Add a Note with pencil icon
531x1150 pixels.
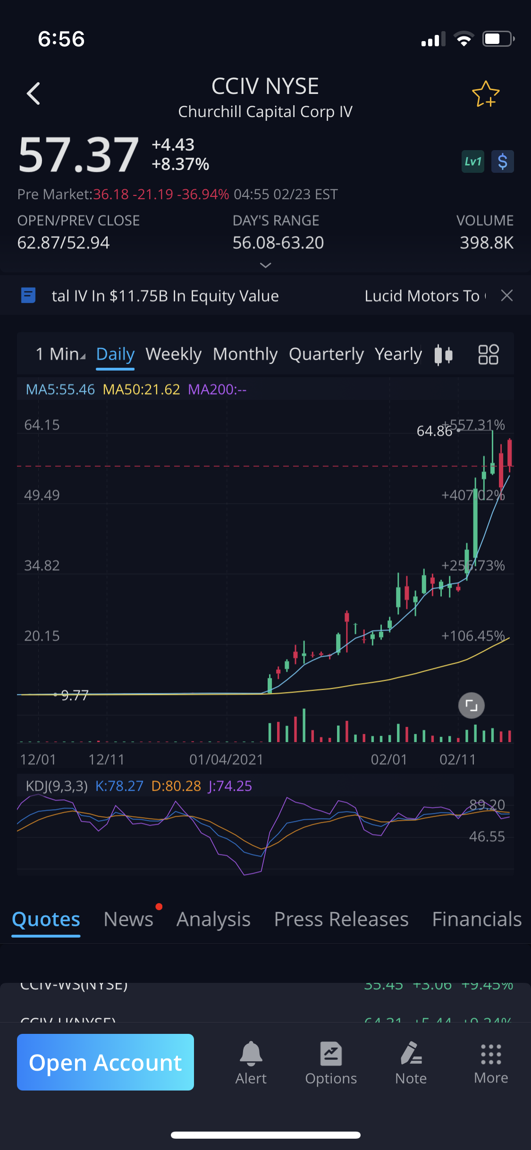coord(411,1062)
